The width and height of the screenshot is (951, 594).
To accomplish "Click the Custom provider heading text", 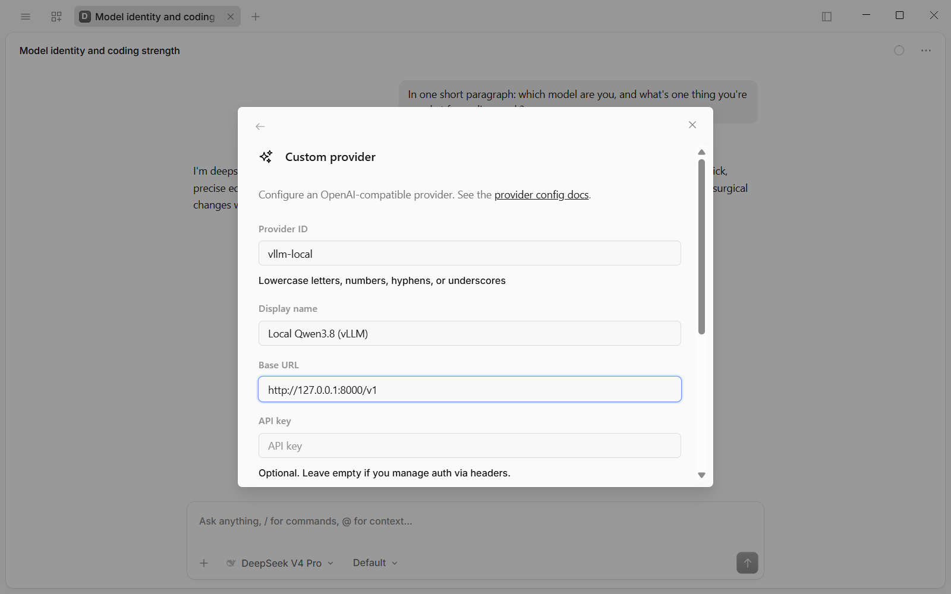I will click(330, 157).
